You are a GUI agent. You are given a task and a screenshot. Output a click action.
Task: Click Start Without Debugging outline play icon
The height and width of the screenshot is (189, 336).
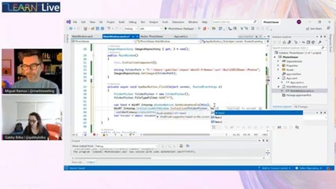coord(199,28)
